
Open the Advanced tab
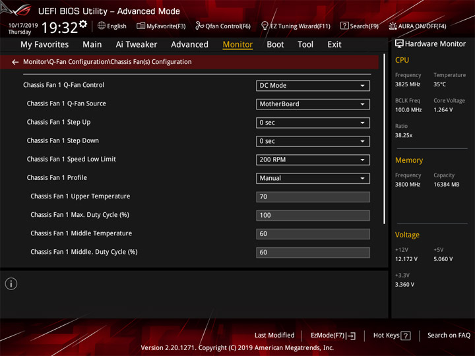coord(189,45)
